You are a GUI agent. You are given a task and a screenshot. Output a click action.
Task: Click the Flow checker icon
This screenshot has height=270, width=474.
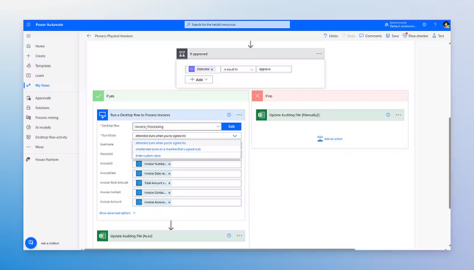pyautogui.click(x=405, y=36)
